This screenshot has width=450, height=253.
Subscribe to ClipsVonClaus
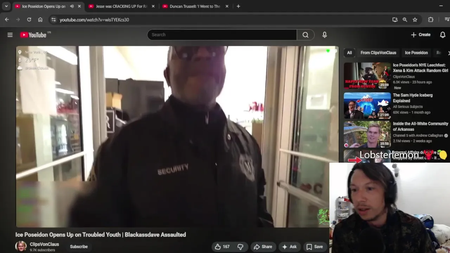(x=79, y=247)
